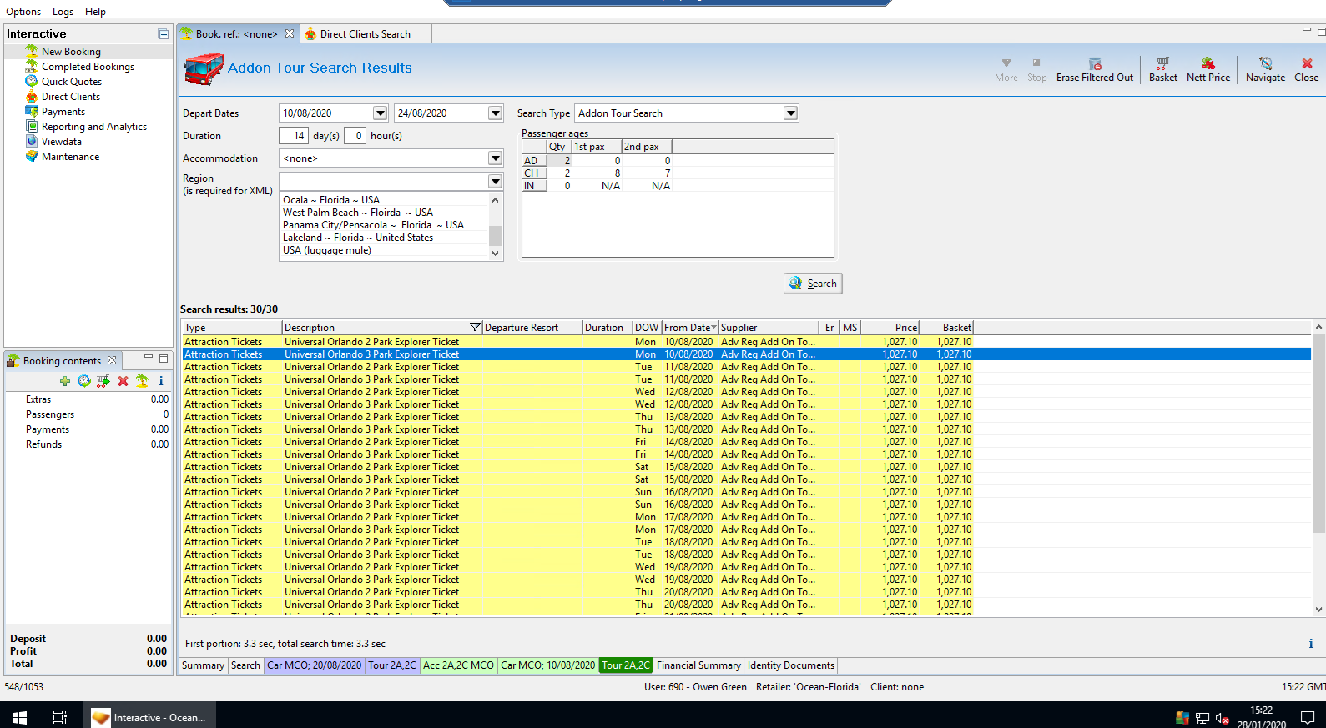Open the Accommodation dropdown
This screenshot has width=1326, height=728.
tap(496, 158)
